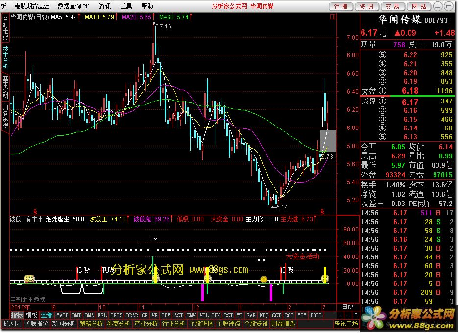459x333 pixels.
Task: Select the 全部 indicator filter
Action: (47, 316)
